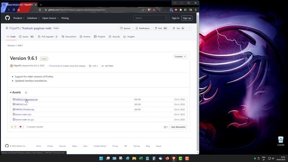Expand the dropdown arrow next to Star
288x162 pixels.
click(x=189, y=28)
